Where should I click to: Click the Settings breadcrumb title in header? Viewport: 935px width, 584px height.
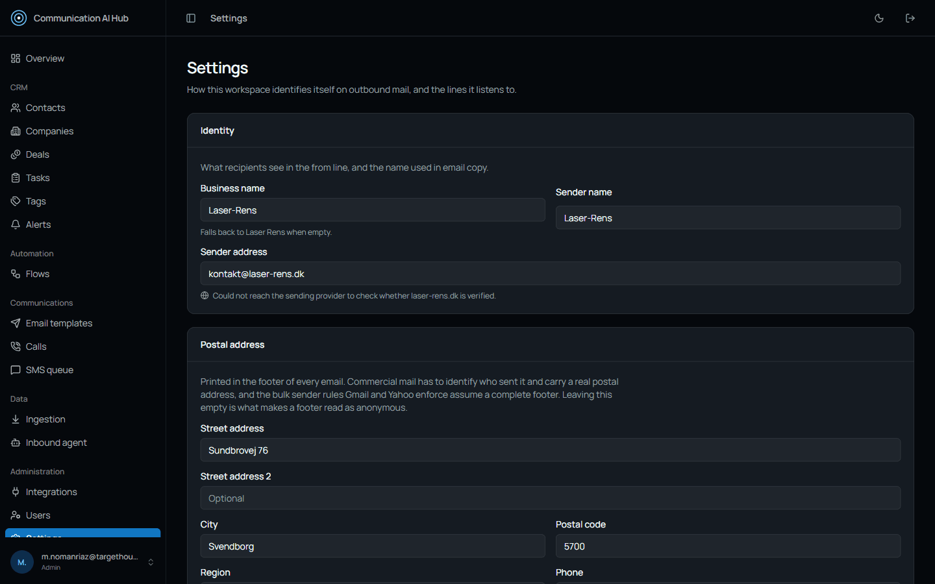click(229, 18)
